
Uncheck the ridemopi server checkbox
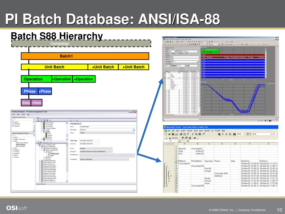[x=13, y=126]
